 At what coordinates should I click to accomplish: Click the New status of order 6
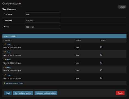(77, 55)
